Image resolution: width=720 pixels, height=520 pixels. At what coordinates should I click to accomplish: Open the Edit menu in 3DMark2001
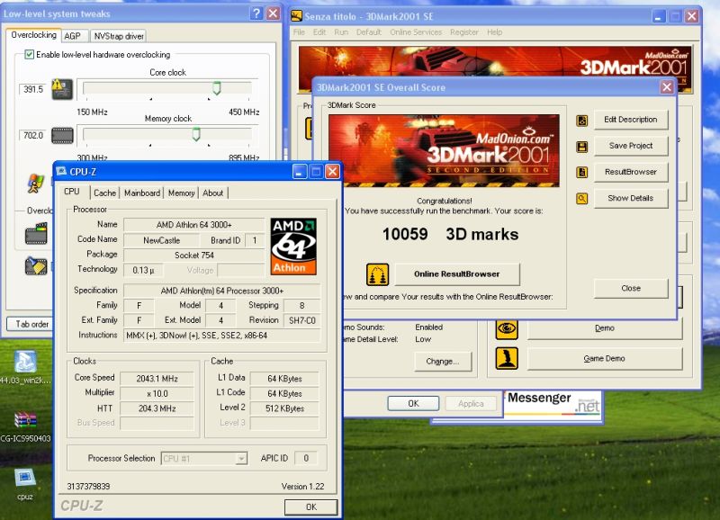click(319, 32)
